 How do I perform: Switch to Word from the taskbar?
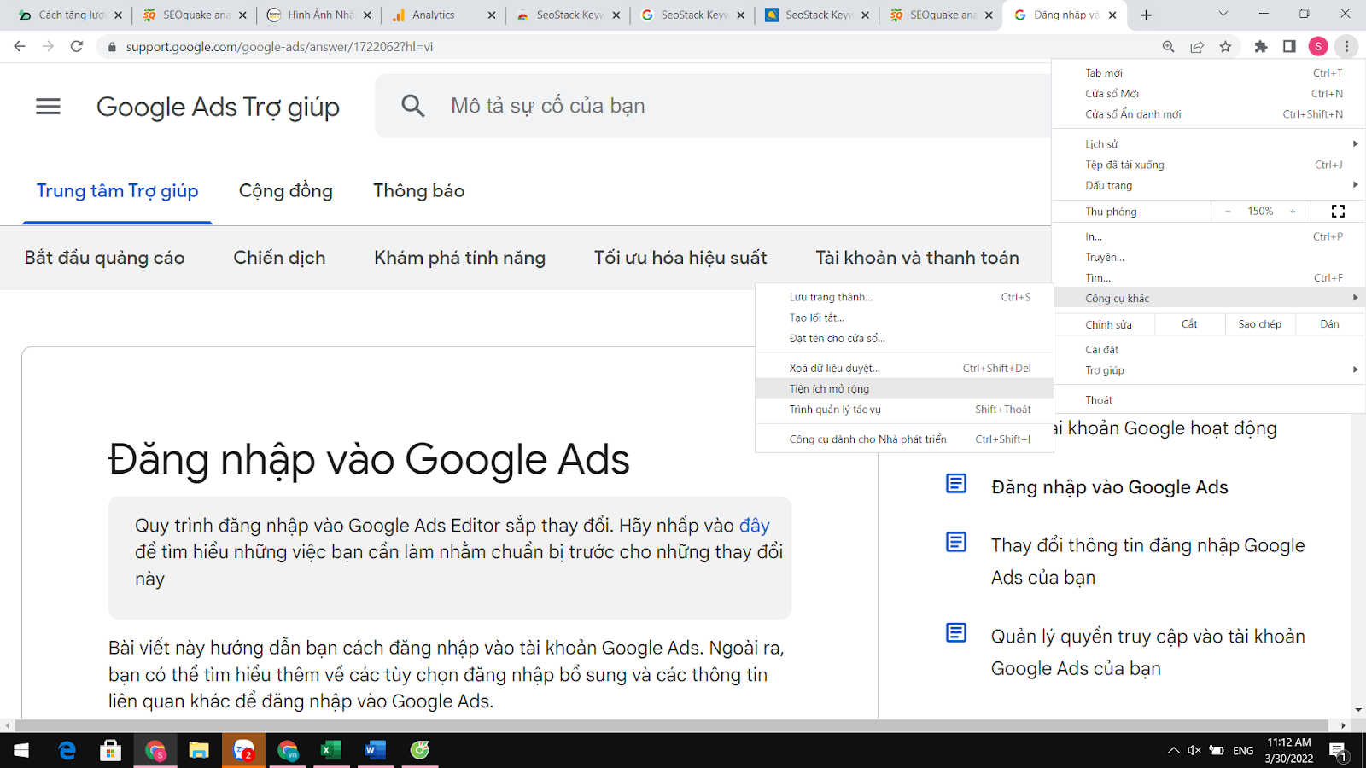click(376, 750)
